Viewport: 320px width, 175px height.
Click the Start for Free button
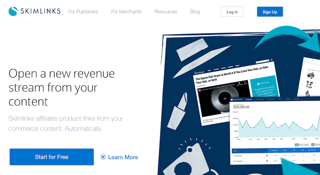tap(52, 157)
